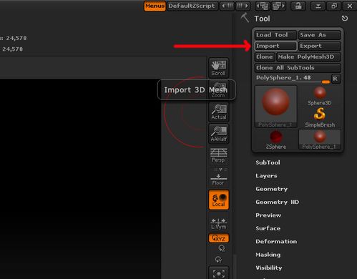Toggle L.Sym local symmetry
Image resolution: width=357 pixels, height=279 pixels.
pos(219,224)
